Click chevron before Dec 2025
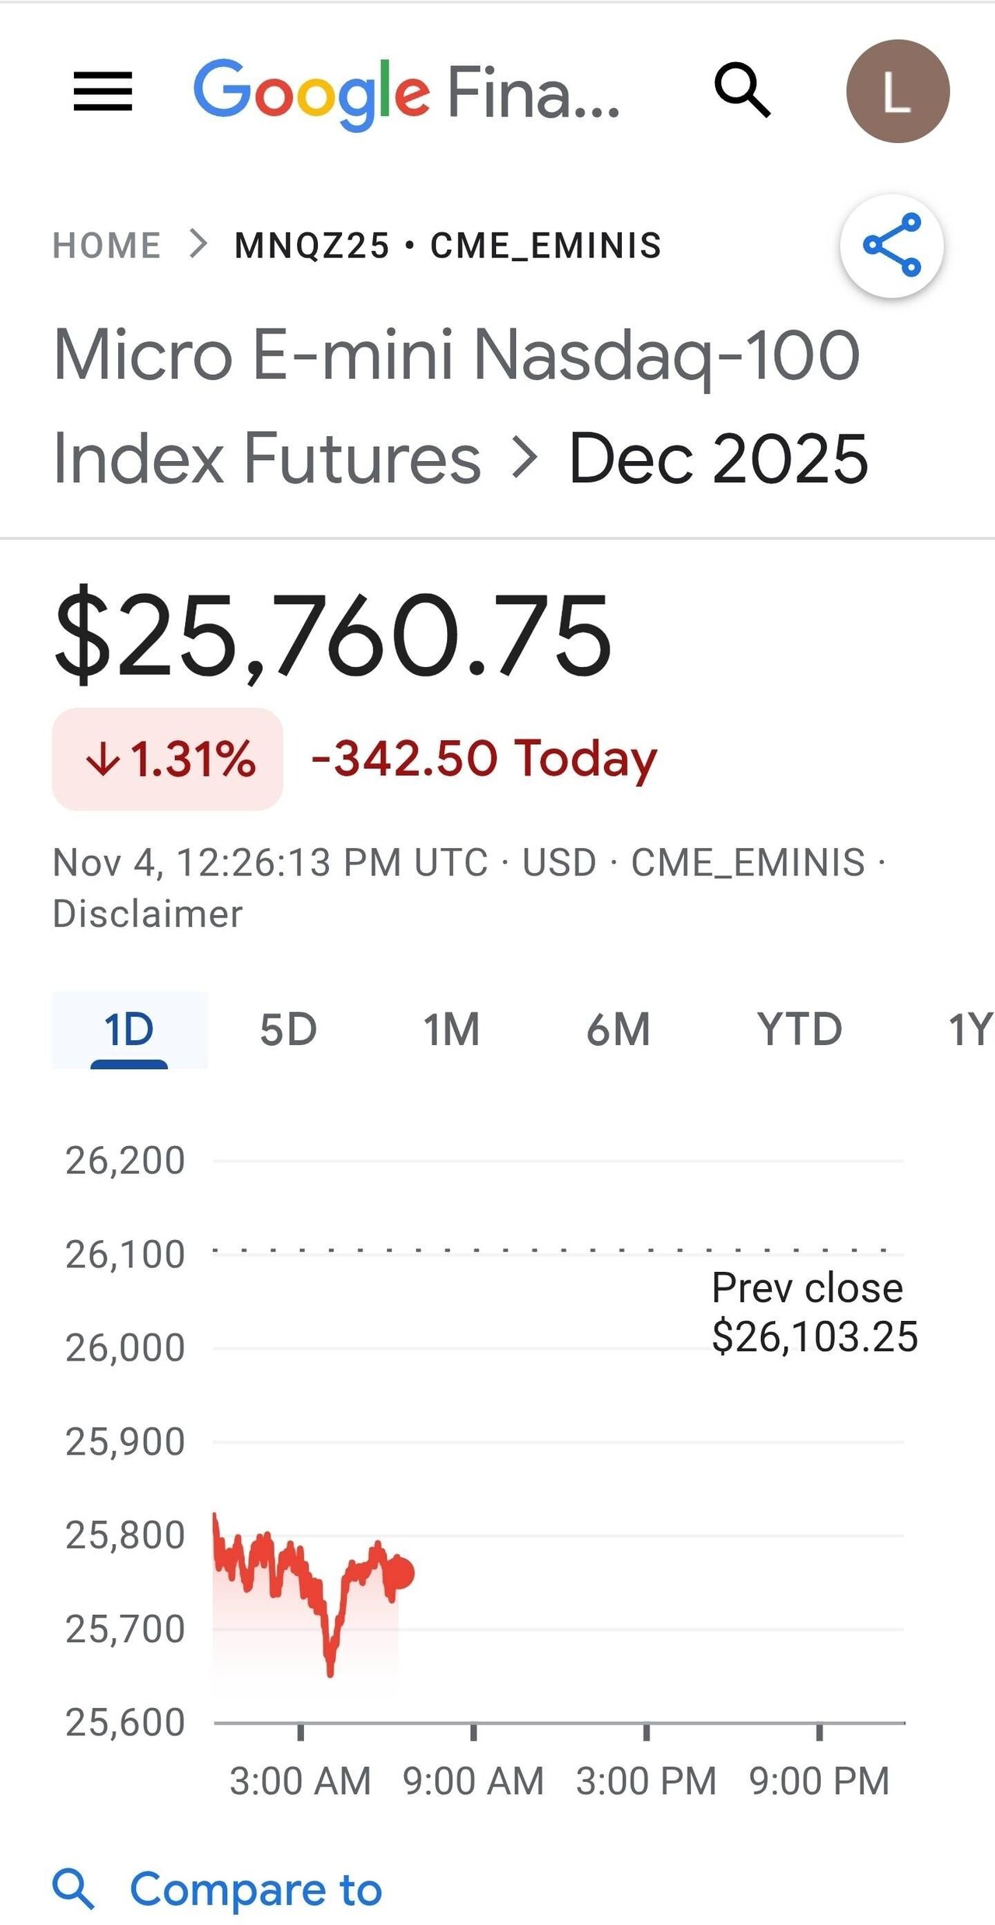This screenshot has width=995, height=1925. (x=525, y=458)
